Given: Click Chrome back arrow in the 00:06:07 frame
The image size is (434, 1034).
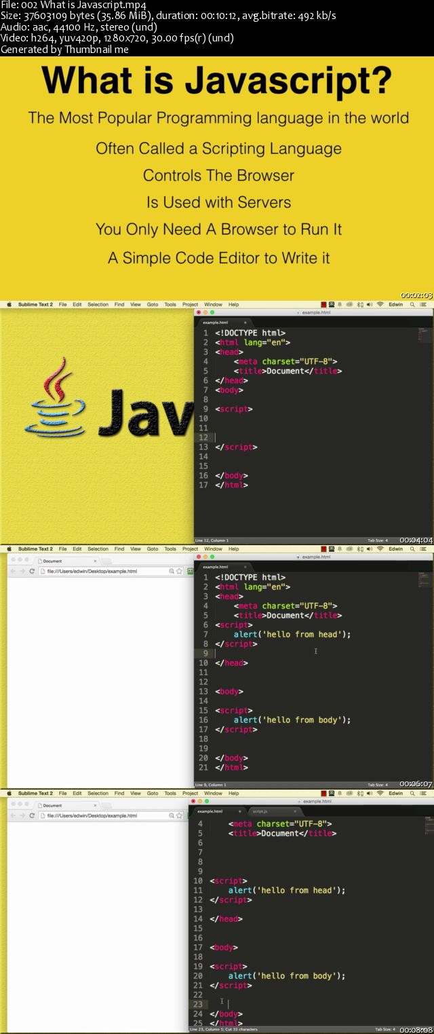Looking at the screenshot, I should coord(13,571).
